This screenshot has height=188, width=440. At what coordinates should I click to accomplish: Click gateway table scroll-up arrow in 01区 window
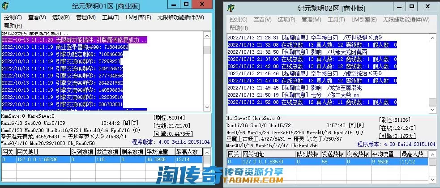tap(207, 153)
